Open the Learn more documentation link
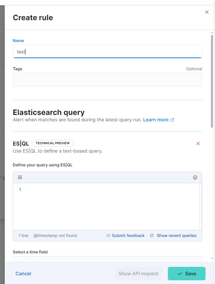Screen dimensions: 215x284 pos(156,120)
